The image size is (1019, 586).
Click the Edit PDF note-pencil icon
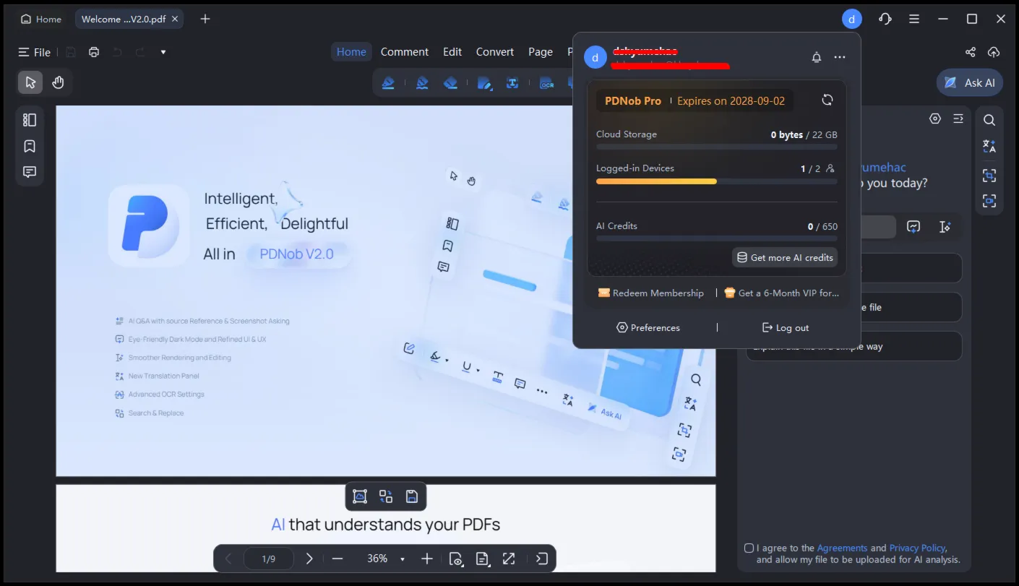pyautogui.click(x=484, y=83)
